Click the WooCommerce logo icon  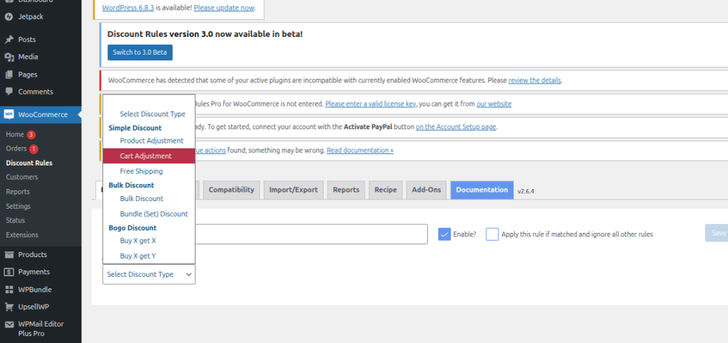[x=9, y=114]
